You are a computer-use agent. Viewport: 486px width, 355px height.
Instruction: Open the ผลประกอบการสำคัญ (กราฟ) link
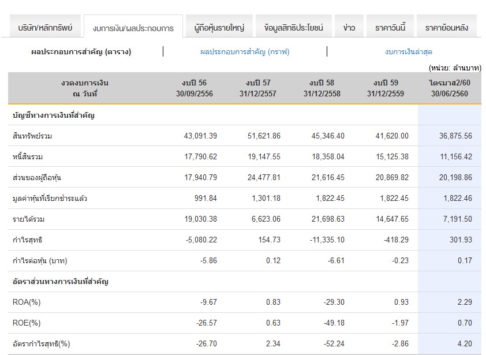click(x=245, y=52)
